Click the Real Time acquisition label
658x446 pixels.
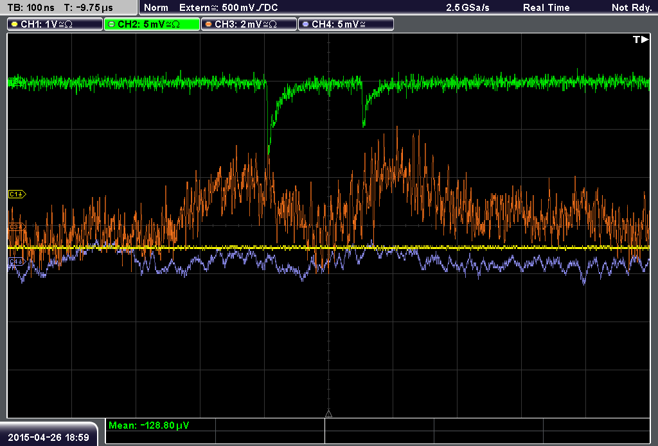tap(546, 8)
